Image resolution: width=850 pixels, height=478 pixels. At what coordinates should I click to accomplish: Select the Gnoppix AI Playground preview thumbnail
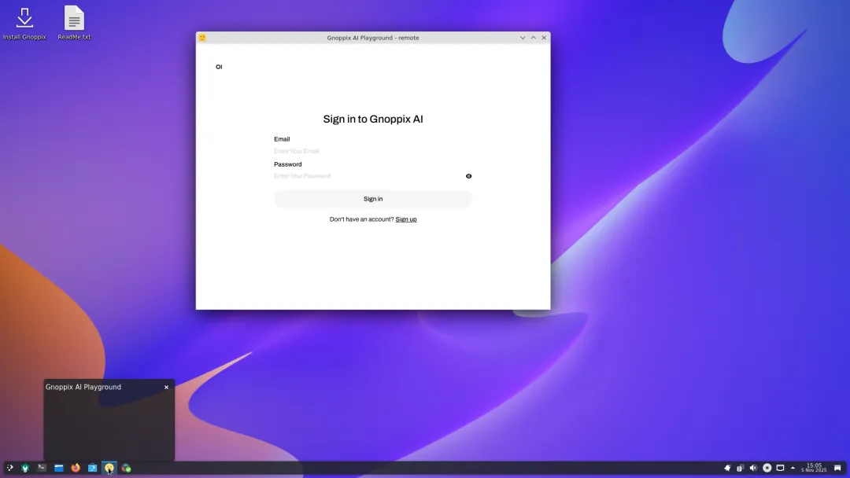tap(109, 427)
